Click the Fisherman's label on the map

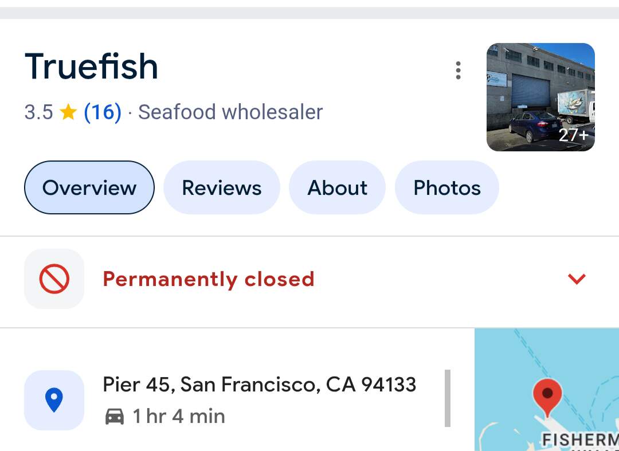point(580,440)
